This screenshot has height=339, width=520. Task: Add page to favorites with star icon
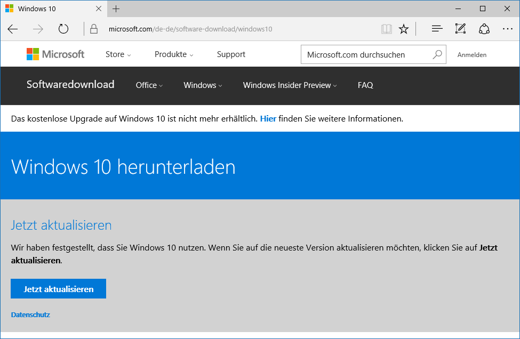coord(404,29)
